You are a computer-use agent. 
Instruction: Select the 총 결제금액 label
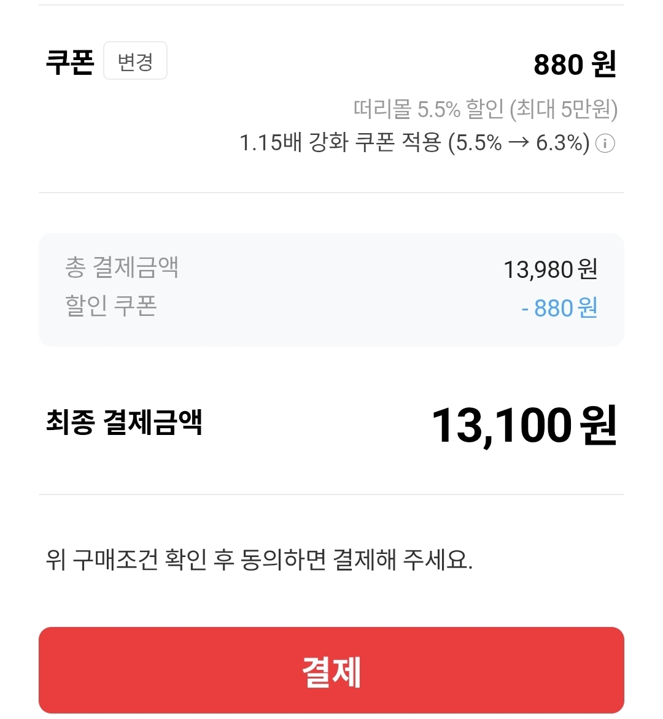pyautogui.click(x=122, y=267)
